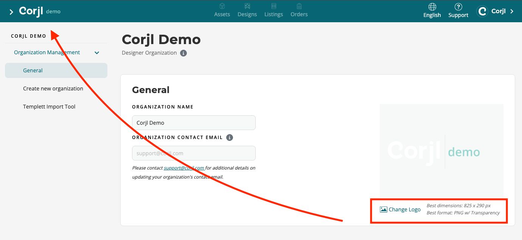
Task: Click the Corjl demo logo in header
Action: [x=40, y=11]
